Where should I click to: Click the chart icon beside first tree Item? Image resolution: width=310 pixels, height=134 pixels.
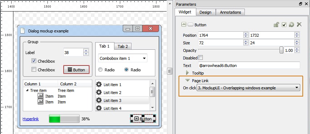pos(41,96)
